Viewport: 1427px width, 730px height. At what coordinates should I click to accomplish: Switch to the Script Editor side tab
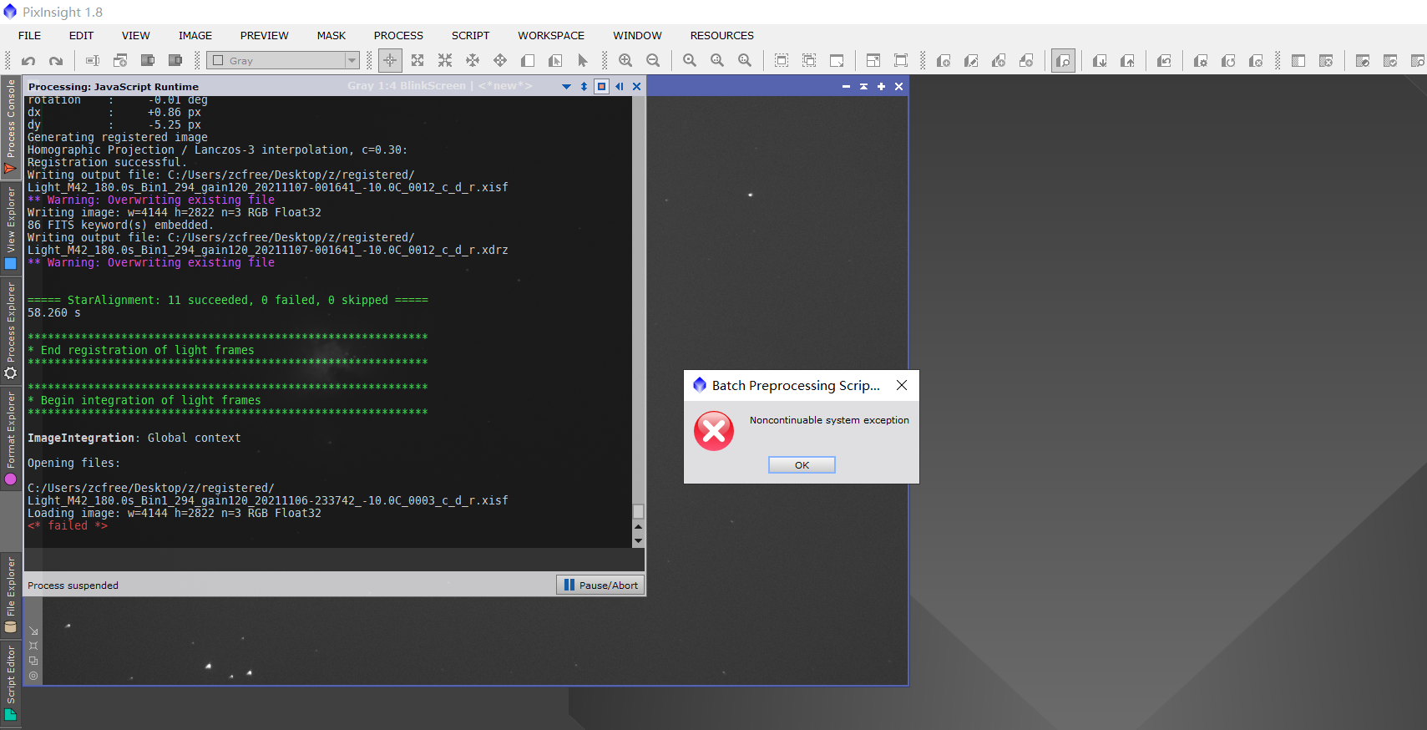11,682
